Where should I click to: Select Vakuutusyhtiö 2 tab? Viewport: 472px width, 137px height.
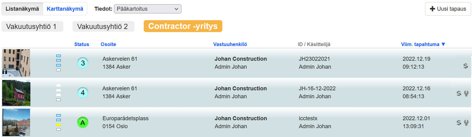(103, 27)
